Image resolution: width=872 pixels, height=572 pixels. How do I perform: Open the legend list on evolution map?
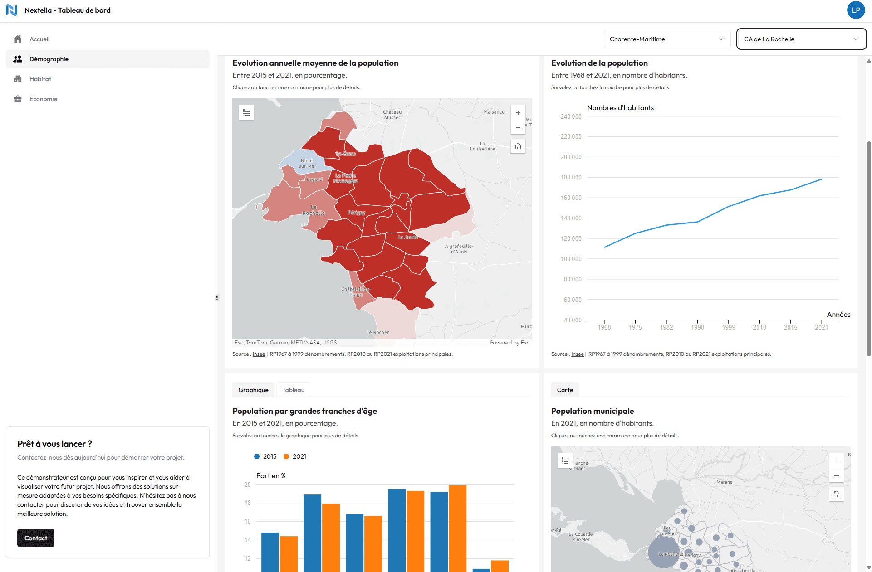(x=246, y=112)
